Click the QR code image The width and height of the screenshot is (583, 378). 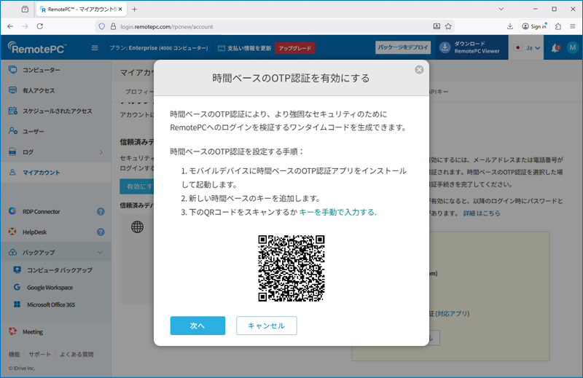pos(291,268)
